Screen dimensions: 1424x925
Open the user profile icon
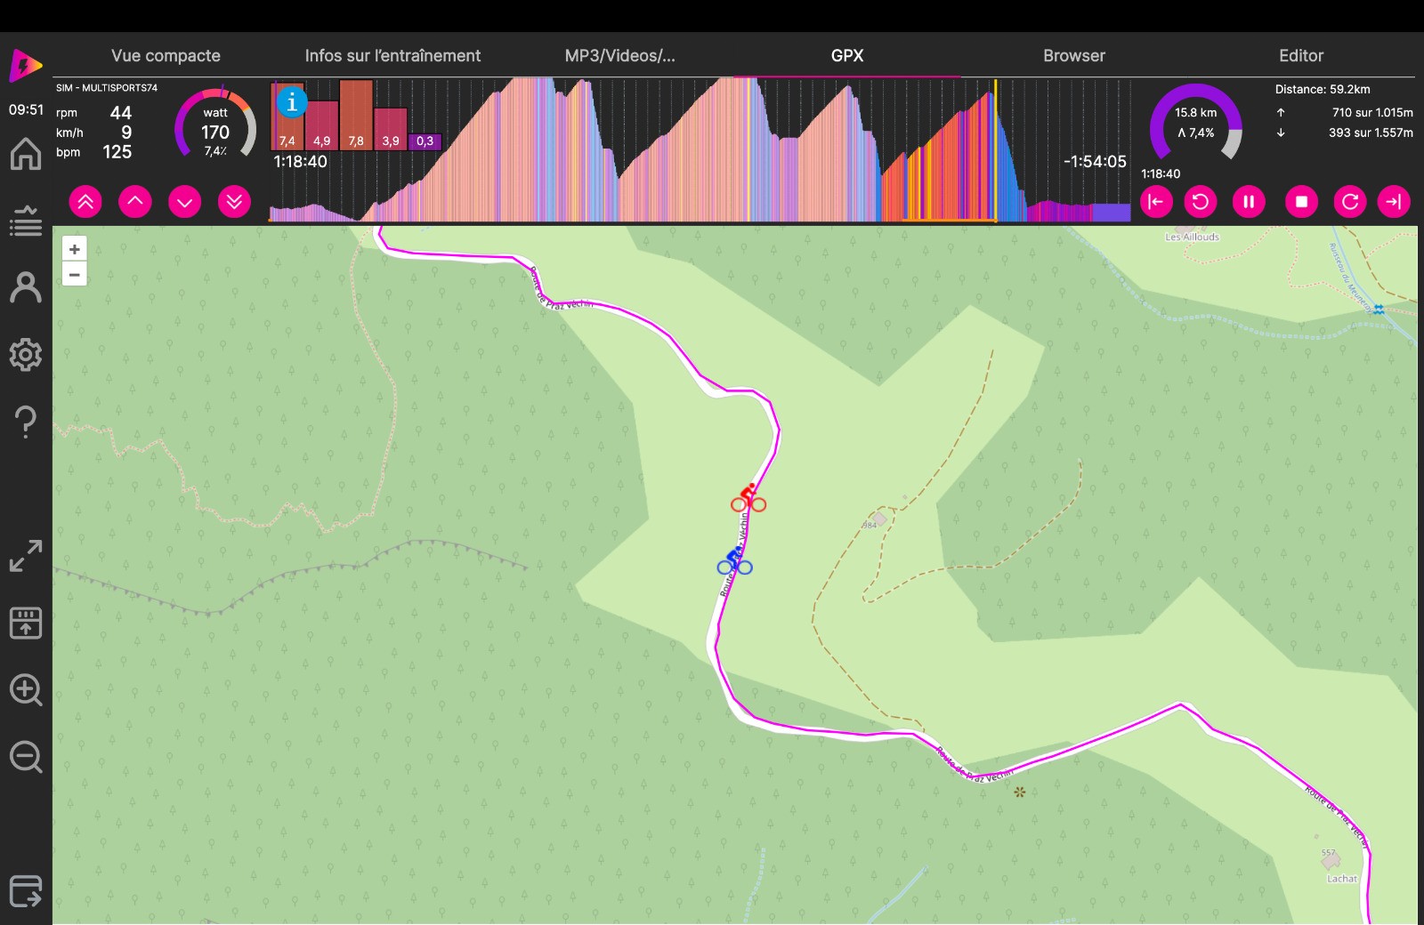click(x=26, y=287)
